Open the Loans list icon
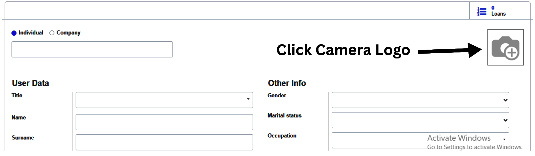 [482, 12]
